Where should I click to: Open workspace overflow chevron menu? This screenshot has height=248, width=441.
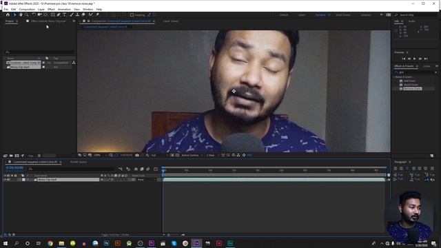click(381, 15)
